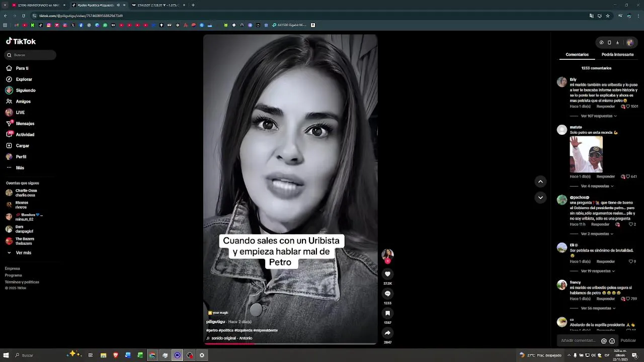This screenshot has height=362, width=644.
Task: Share the video with the arrow icon
Action: tap(387, 333)
